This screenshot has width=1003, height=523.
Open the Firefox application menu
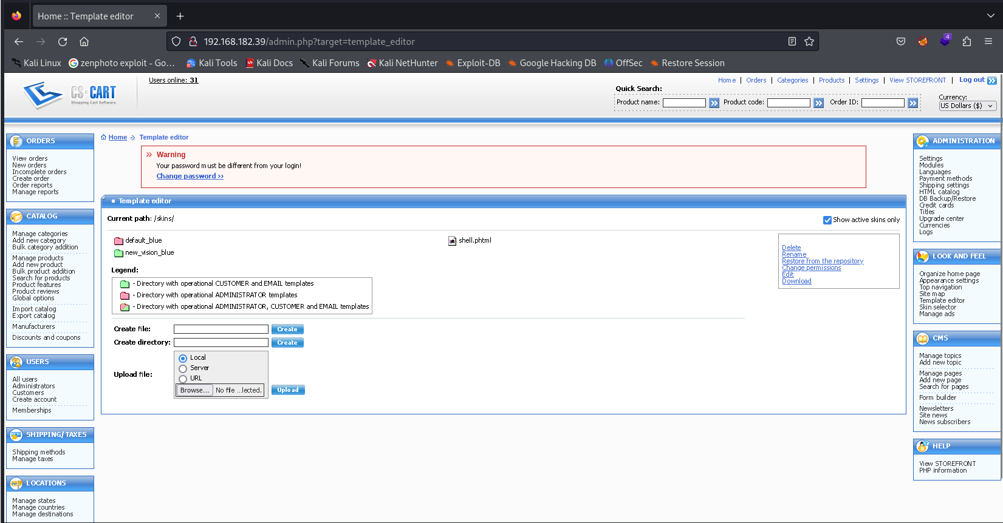(988, 42)
